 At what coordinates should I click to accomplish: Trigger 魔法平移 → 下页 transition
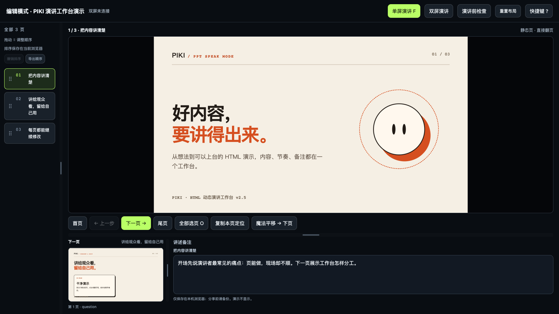click(274, 223)
